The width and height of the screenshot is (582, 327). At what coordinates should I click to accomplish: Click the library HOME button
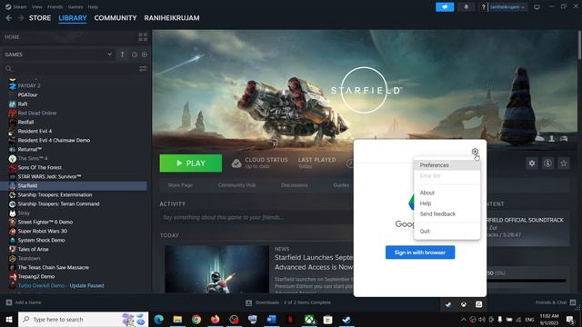pos(12,36)
